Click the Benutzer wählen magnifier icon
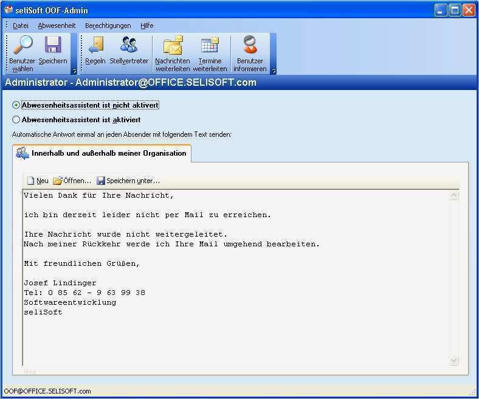Viewport: 479px width, 399px height. (22, 45)
